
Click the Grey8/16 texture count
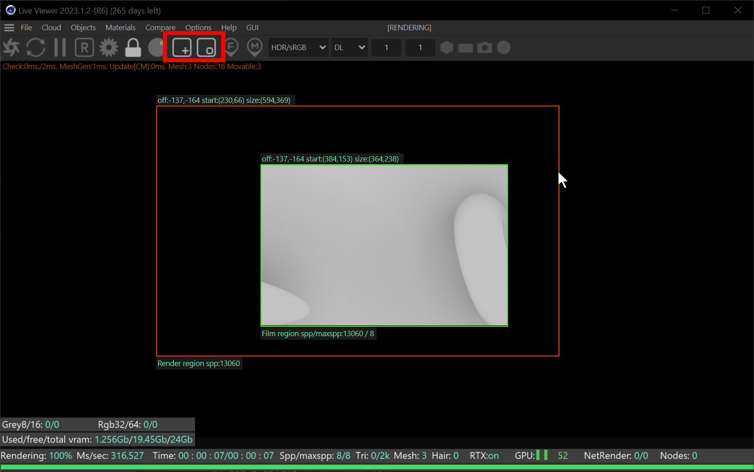tap(31, 425)
